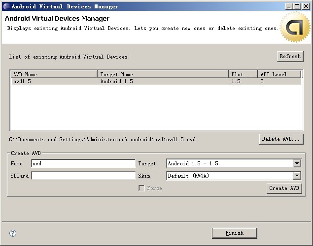
Task: Open the Target dropdown arrow
Action: (x=297, y=163)
